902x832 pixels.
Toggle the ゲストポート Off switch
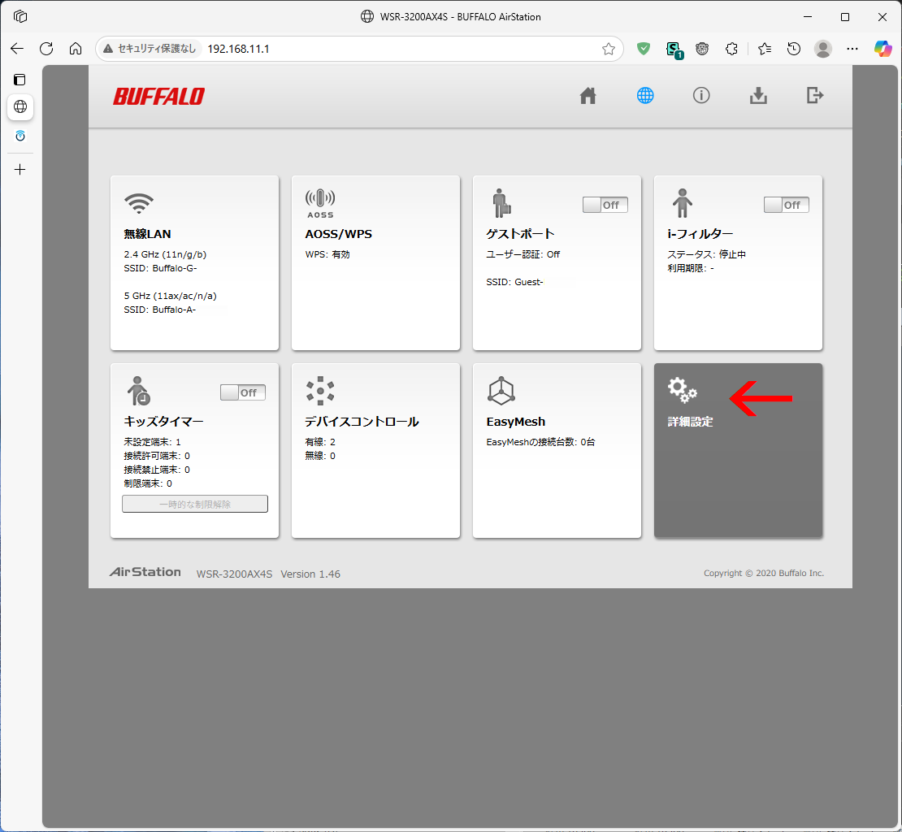[605, 205]
